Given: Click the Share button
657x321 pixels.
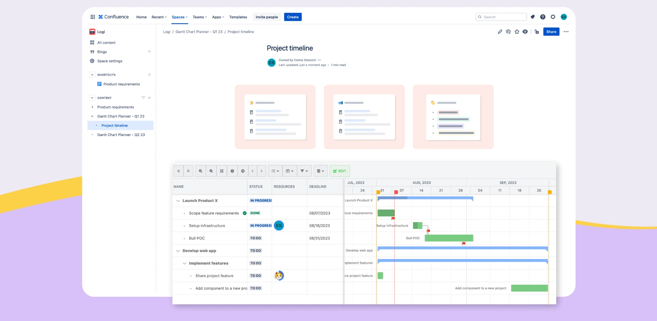Looking at the screenshot, I should [x=551, y=31].
